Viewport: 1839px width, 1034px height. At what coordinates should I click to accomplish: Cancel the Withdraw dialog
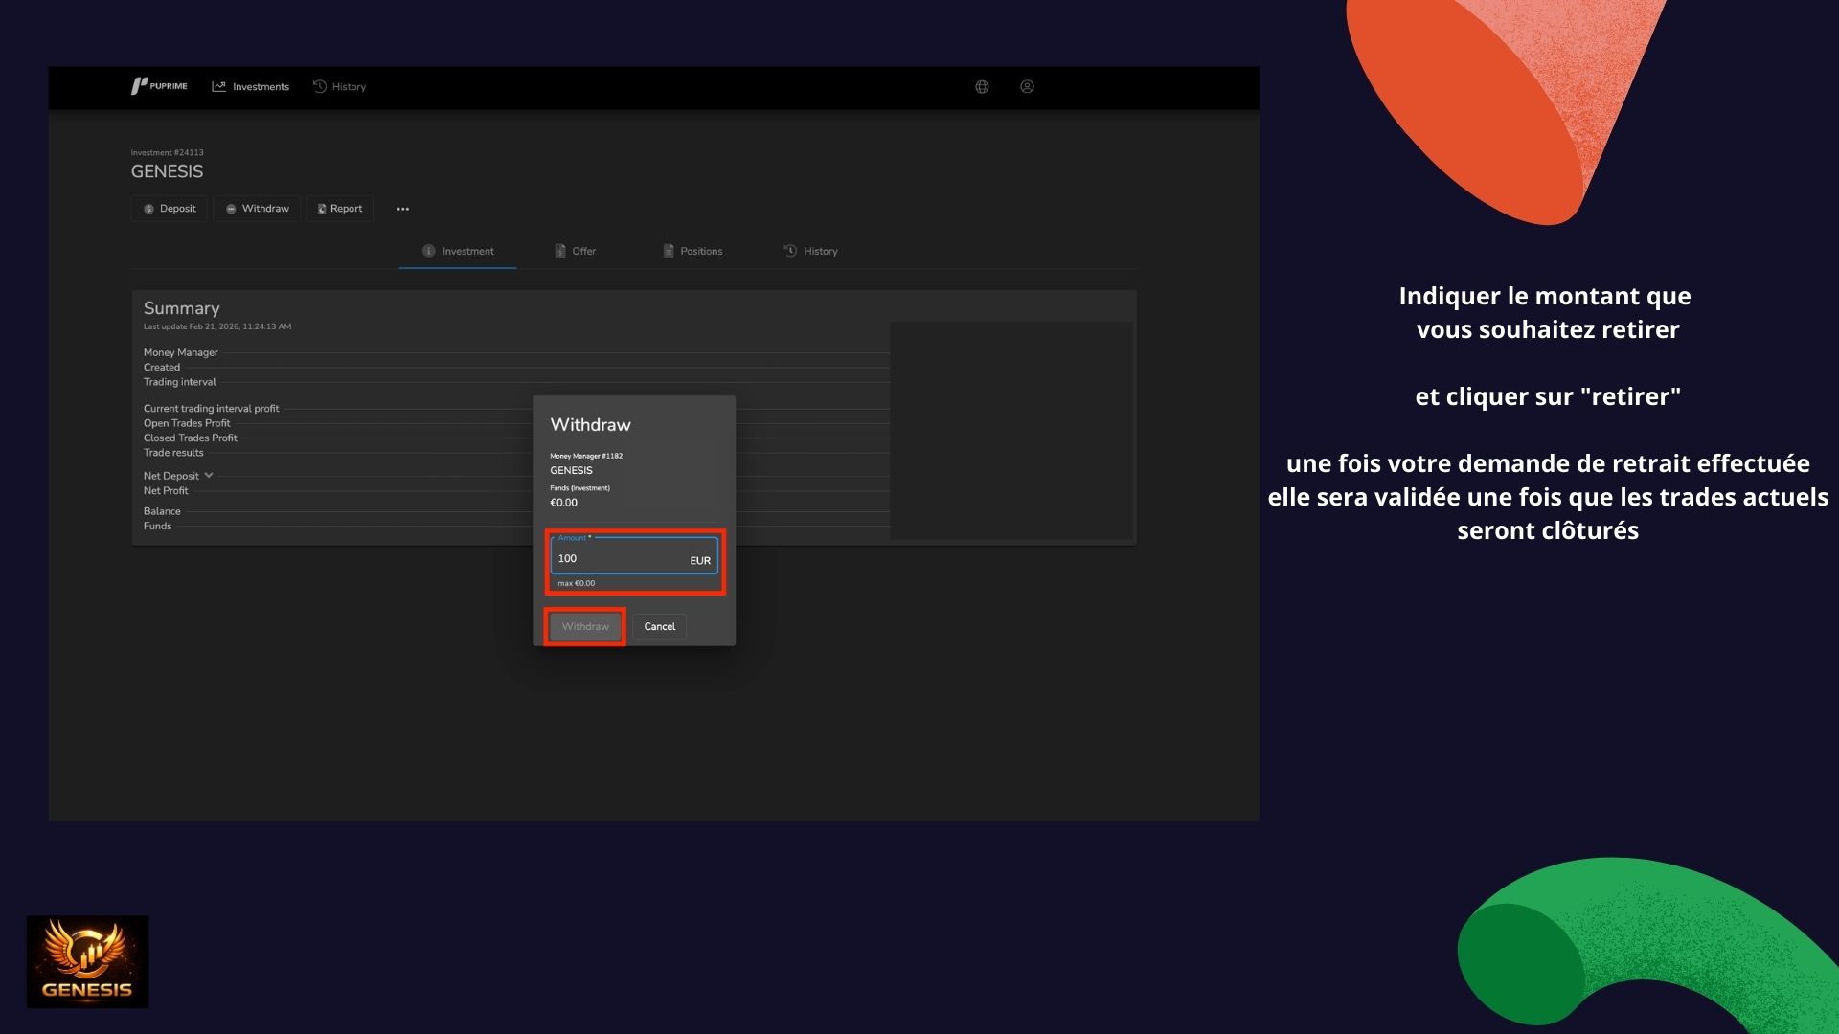[x=659, y=627]
